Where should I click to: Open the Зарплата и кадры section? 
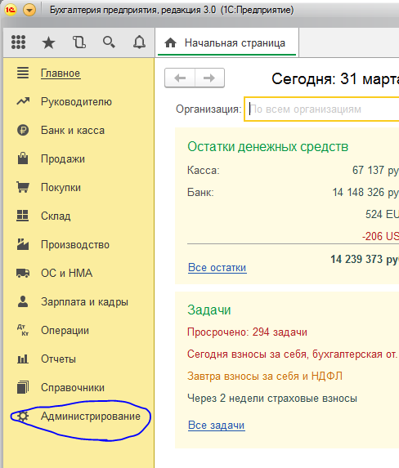(x=84, y=301)
